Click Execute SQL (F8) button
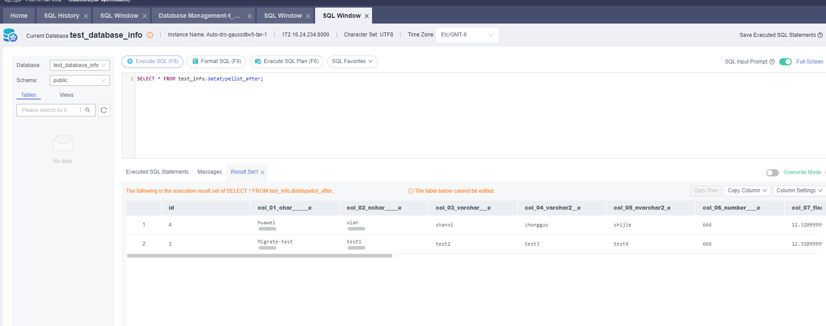This screenshot has width=826, height=326. coord(152,62)
